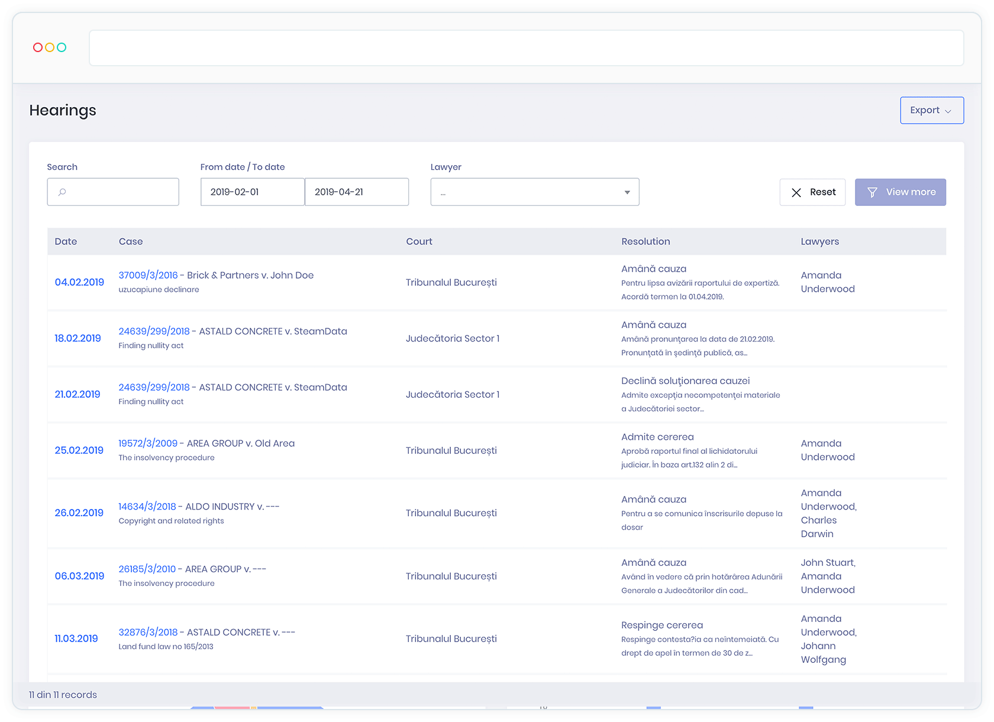This screenshot has height=722, width=994.
Task: Click the Lawyer dropdown arrow
Action: point(627,192)
